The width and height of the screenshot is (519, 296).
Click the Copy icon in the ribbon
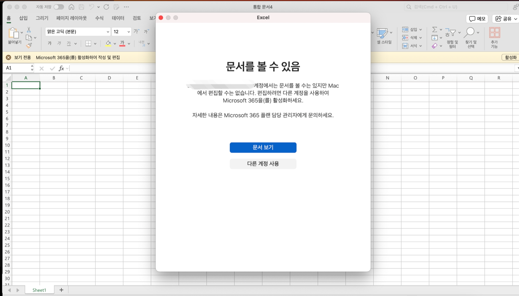click(x=29, y=38)
